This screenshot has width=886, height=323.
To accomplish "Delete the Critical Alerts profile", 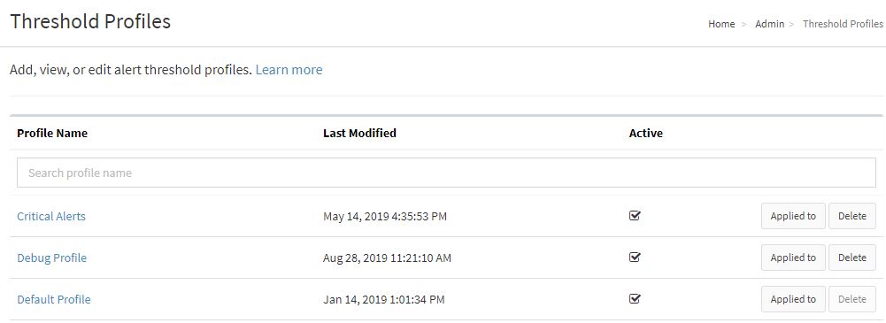I will point(852,216).
